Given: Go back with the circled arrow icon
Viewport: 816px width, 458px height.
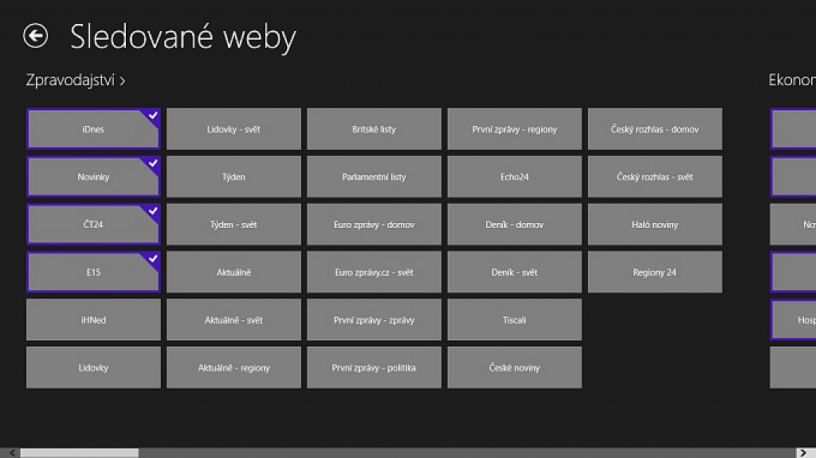Looking at the screenshot, I should 35,36.
